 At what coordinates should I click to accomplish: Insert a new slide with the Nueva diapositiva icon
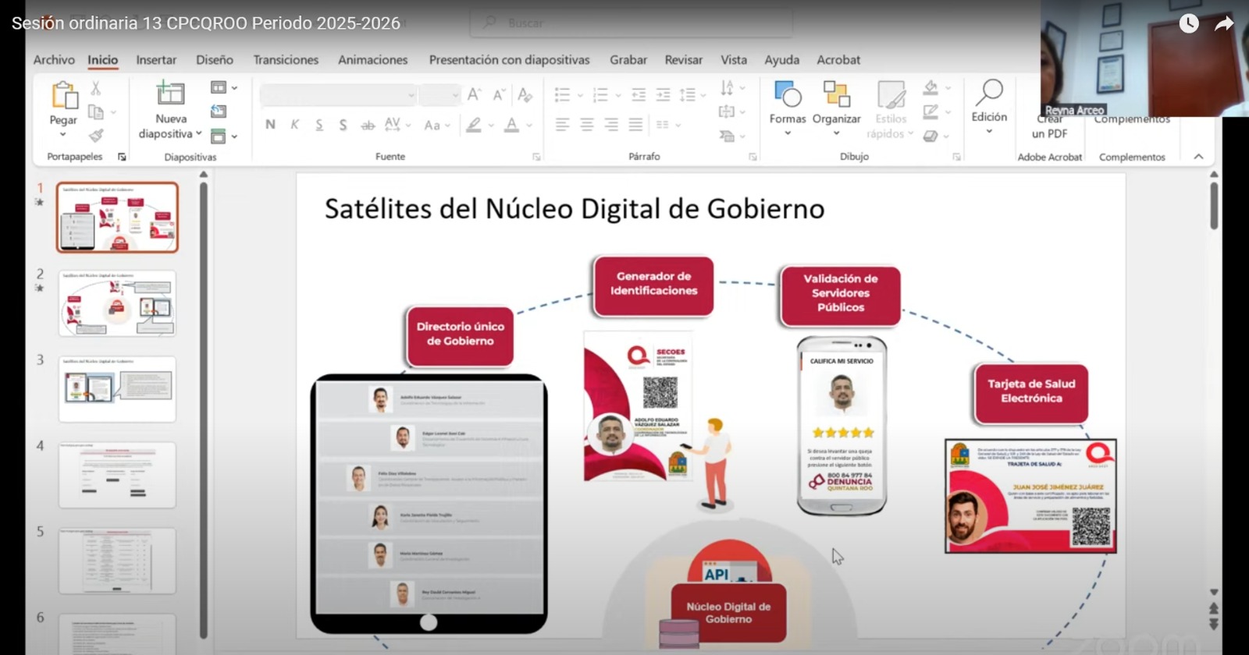(170, 94)
